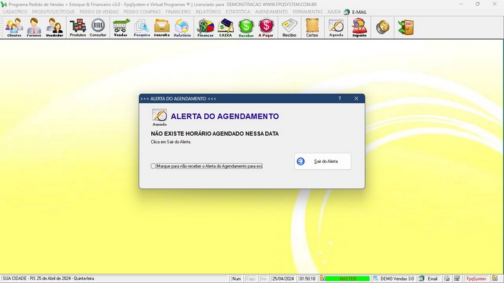Click the icon at the status bar's right end
Viewport: 504px width, 283px height.
[495, 279]
